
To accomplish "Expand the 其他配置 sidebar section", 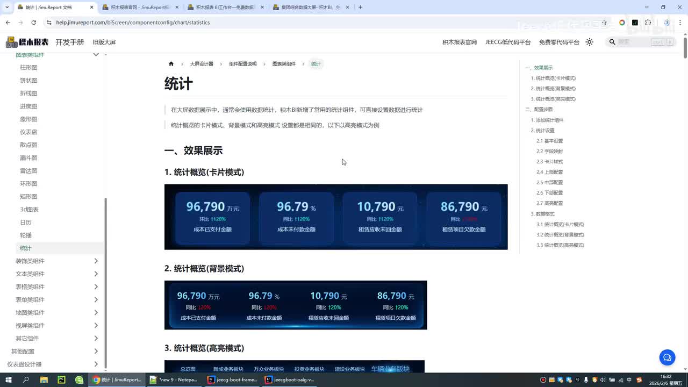I will pos(96,352).
